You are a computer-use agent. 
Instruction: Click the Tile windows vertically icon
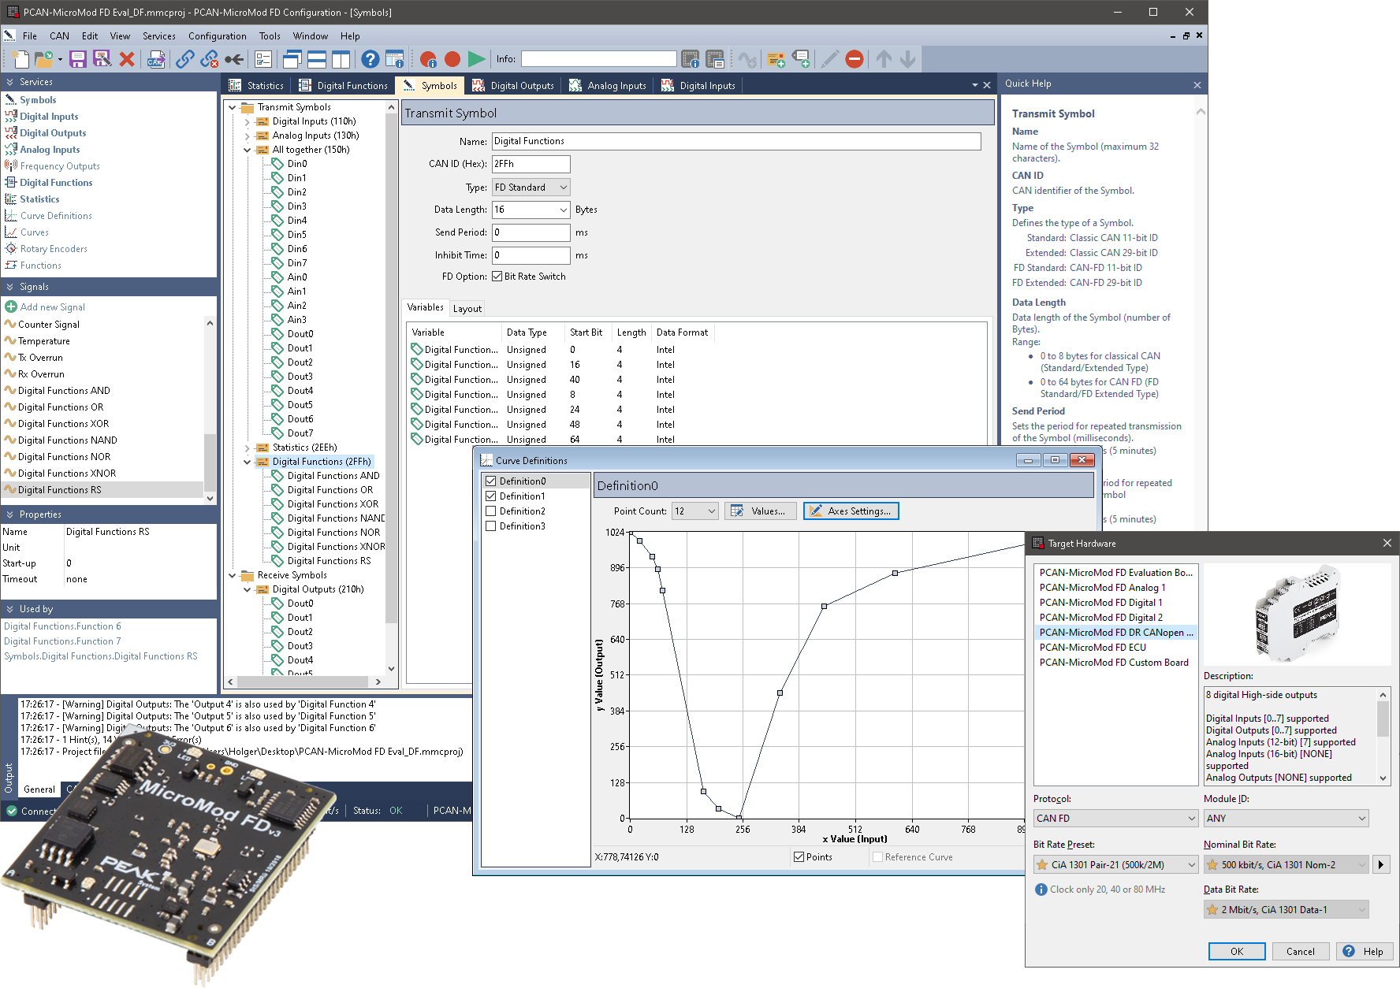click(x=341, y=59)
